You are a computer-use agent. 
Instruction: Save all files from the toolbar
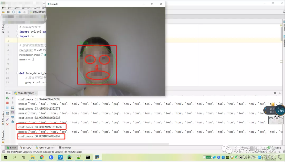tap(8, 12)
